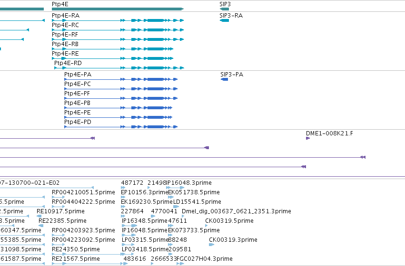
Task: Select transcript label Ptp4E-RC
Action: tap(65, 25)
